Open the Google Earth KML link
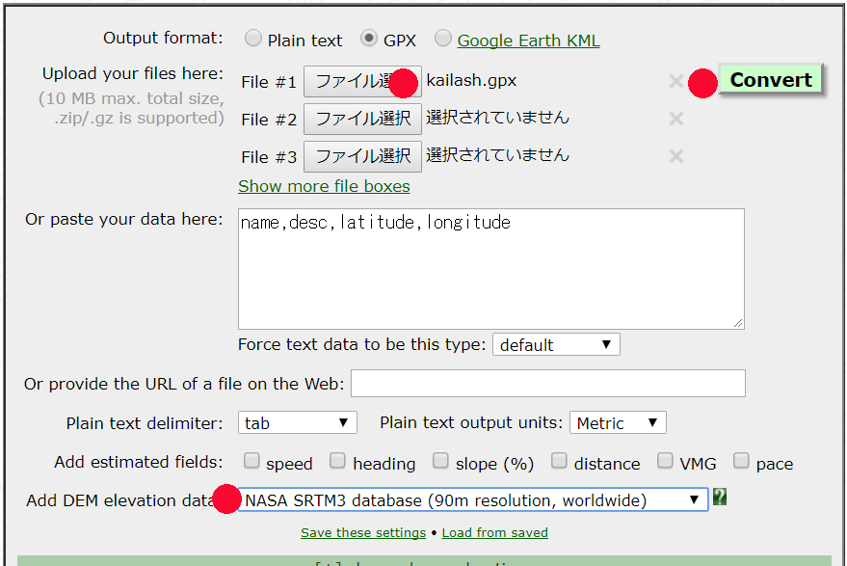This screenshot has height=566, width=847. pyautogui.click(x=528, y=40)
